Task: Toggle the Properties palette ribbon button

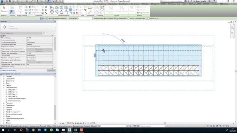Action: [12, 12]
